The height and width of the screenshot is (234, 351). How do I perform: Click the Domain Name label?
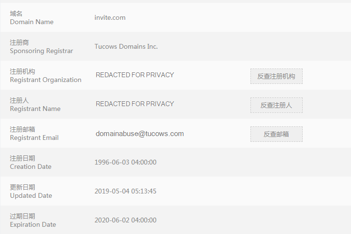31,22
